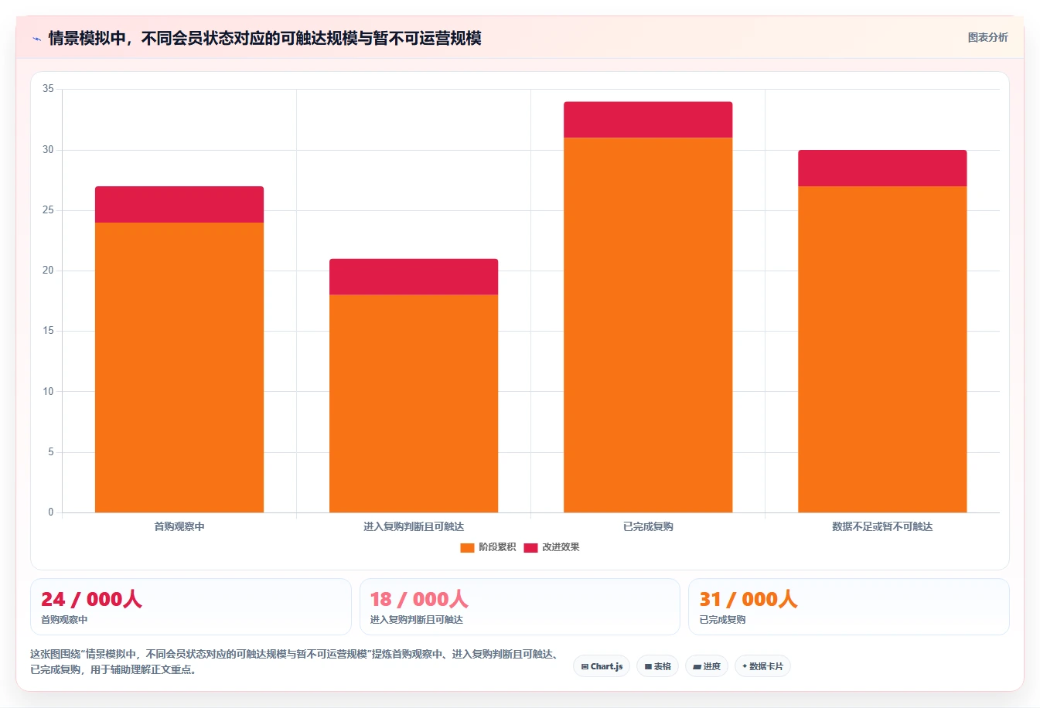The image size is (1040, 708).
Task: Click the lightning icon beside the chart title
Action: pos(36,38)
